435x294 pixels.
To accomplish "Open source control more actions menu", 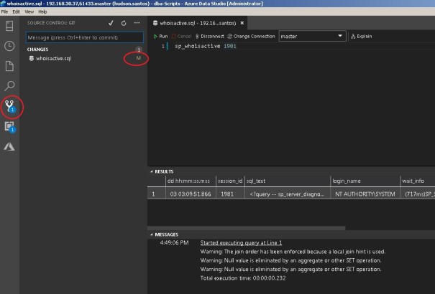I will (x=137, y=23).
